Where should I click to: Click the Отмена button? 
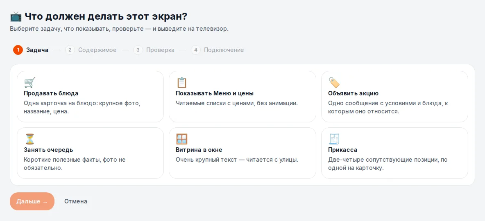click(x=76, y=201)
